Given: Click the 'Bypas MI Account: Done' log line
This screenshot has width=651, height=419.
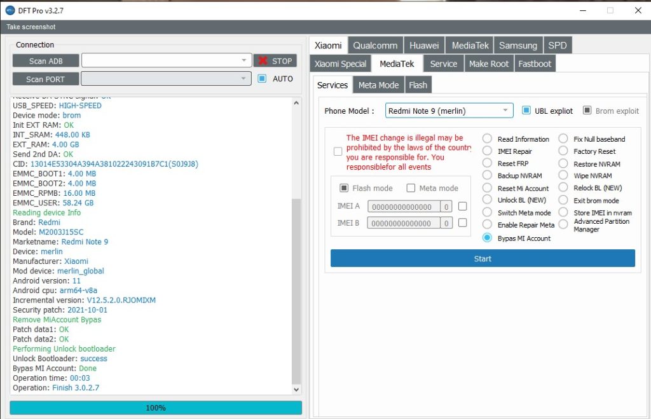Looking at the screenshot, I should point(55,368).
